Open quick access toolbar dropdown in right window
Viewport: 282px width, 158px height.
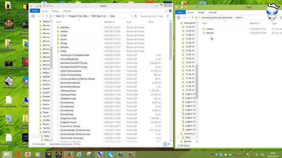click(x=197, y=7)
